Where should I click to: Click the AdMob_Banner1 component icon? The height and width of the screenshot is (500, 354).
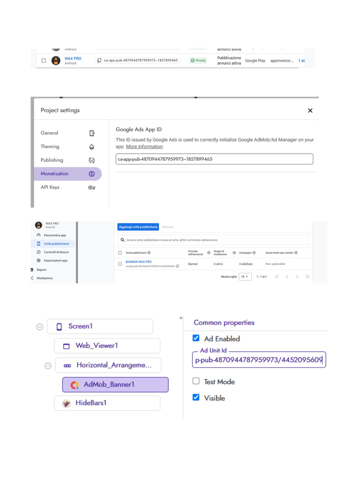click(75, 385)
